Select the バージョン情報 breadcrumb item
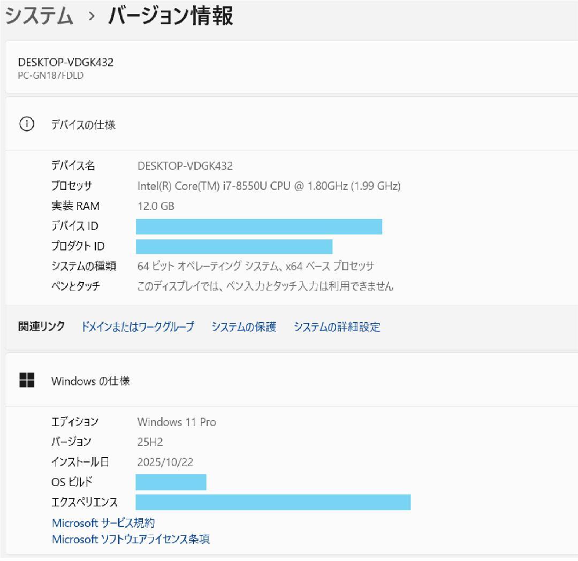Viewport: 578px width, 561px height. pos(170,17)
